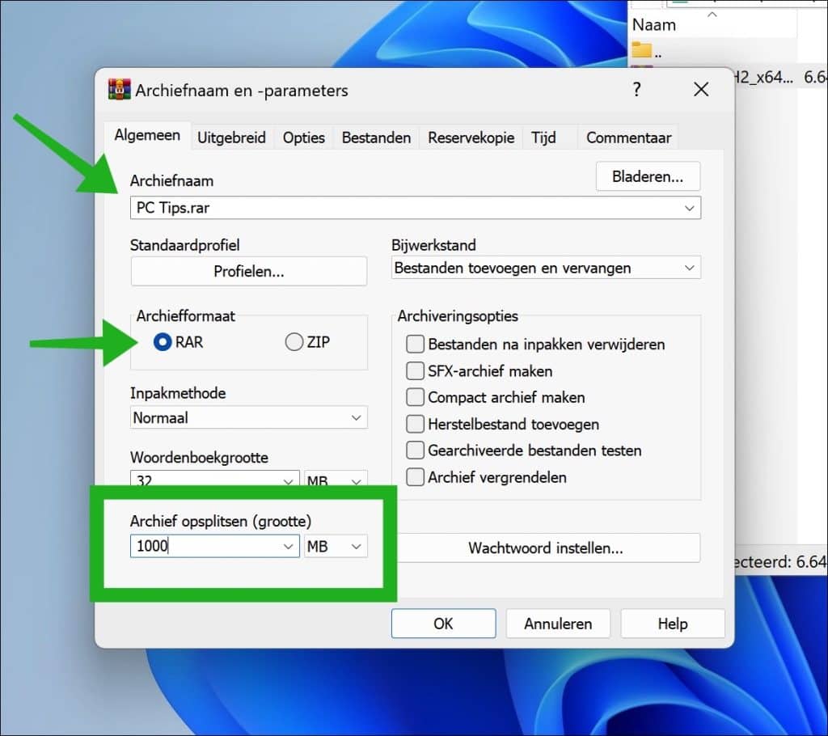The image size is (828, 736).
Task: Open the Uitgebreid tab
Action: pos(231,138)
